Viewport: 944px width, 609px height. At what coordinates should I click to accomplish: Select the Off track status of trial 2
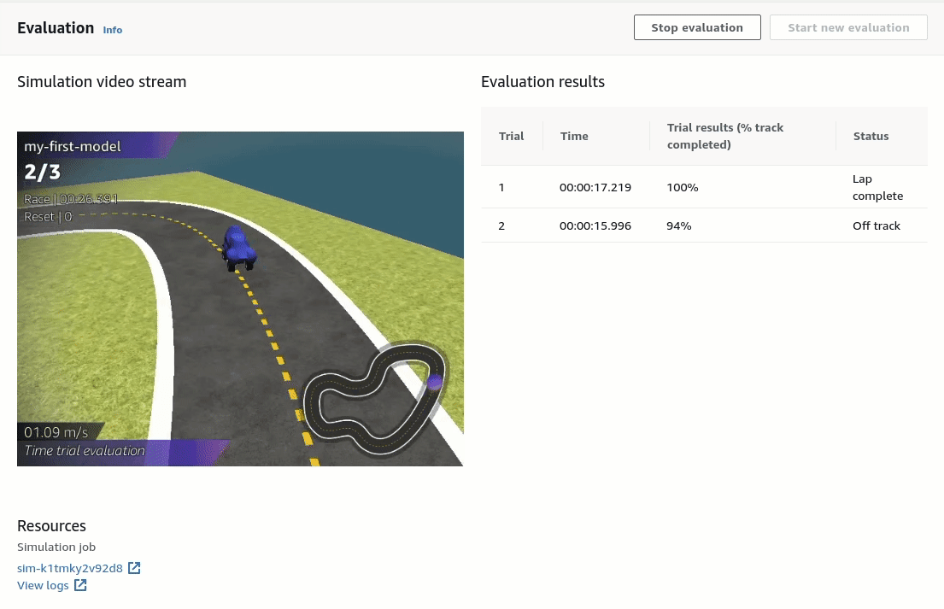click(876, 225)
